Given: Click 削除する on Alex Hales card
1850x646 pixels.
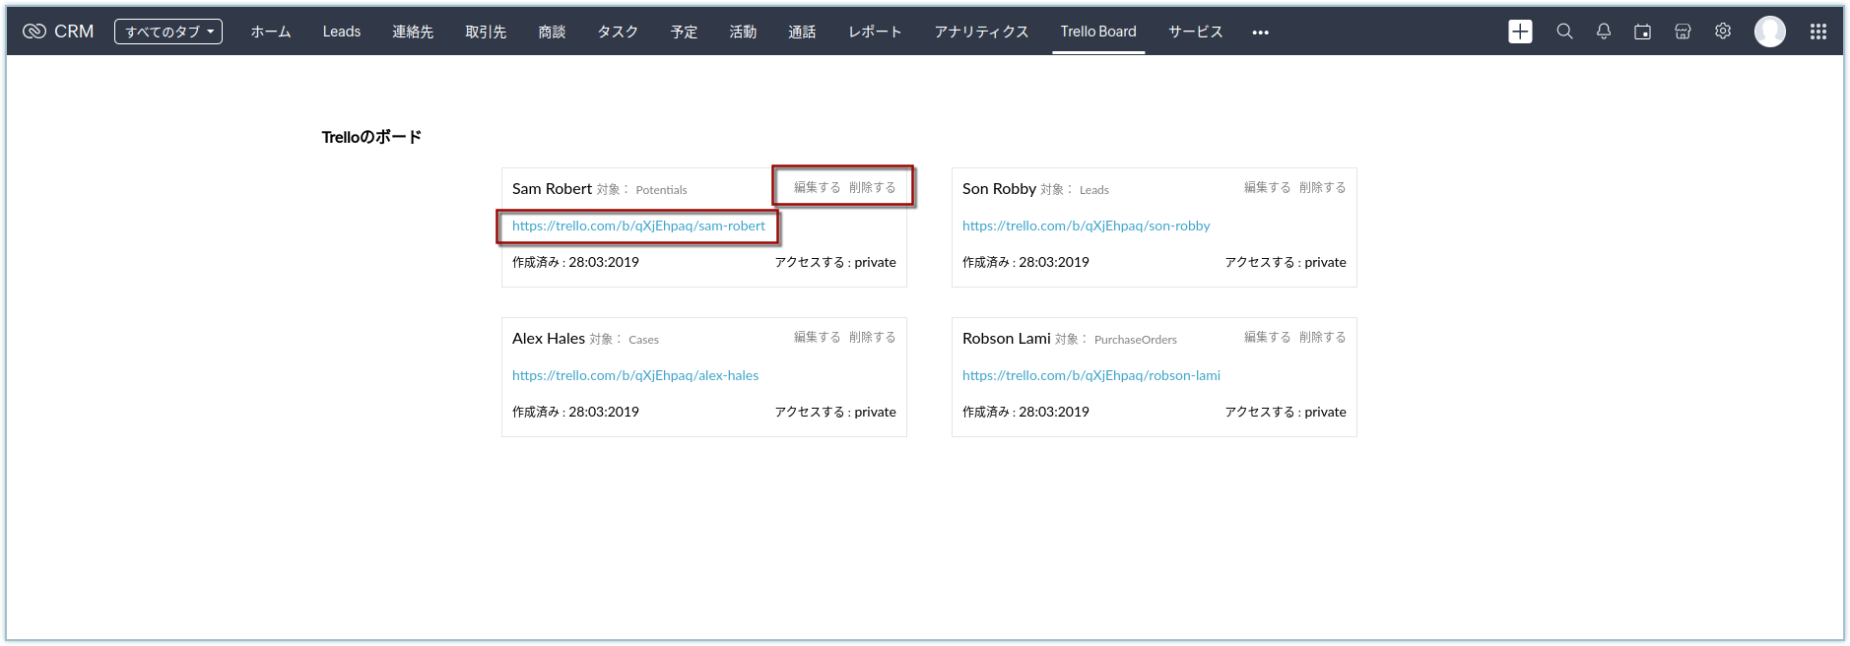Looking at the screenshot, I should (x=873, y=337).
